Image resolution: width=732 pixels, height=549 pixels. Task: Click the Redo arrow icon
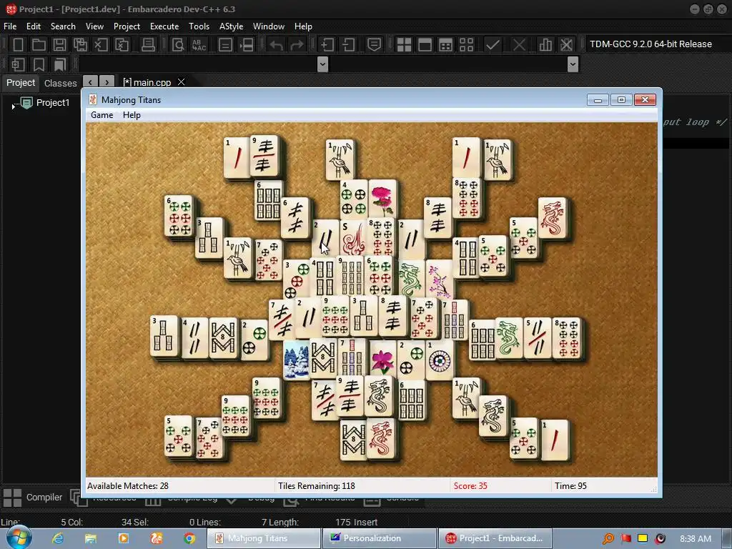tap(297, 45)
